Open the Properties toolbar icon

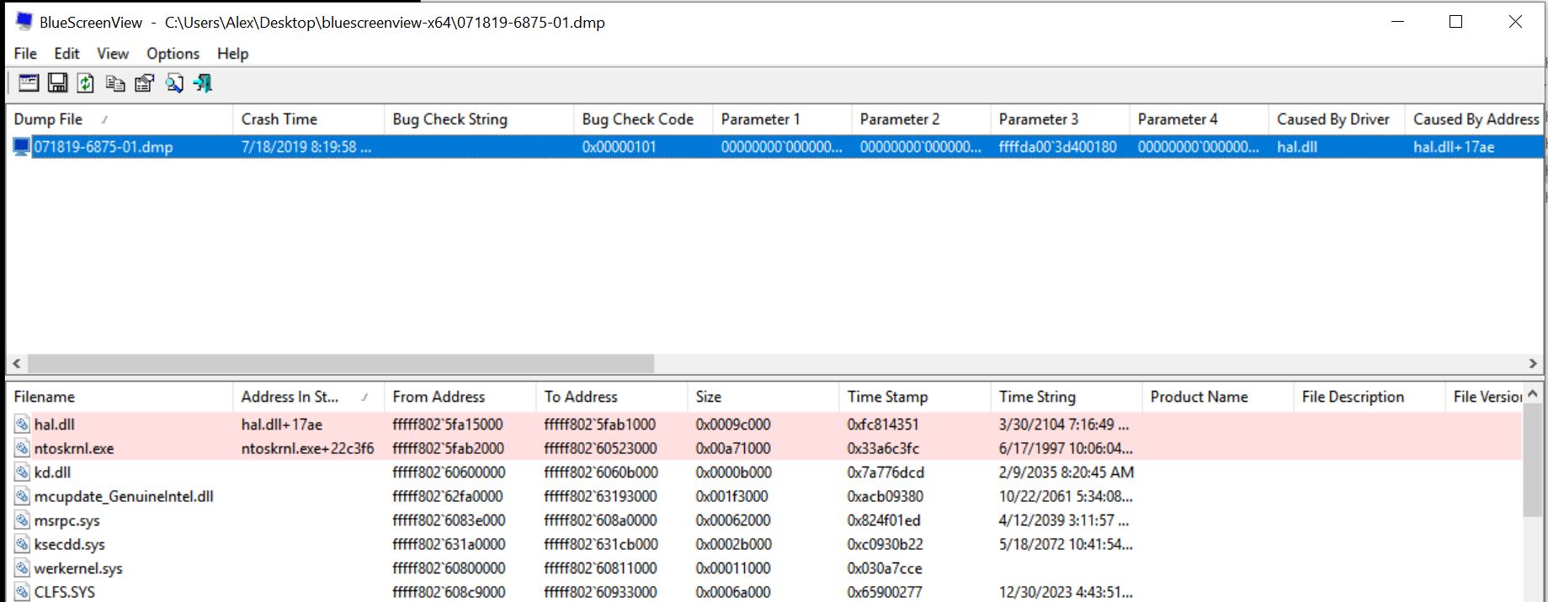145,82
